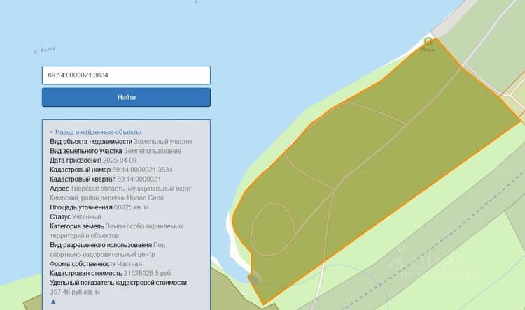Click the Форма собственности Частная value
525x310 pixels.
click(x=129, y=264)
